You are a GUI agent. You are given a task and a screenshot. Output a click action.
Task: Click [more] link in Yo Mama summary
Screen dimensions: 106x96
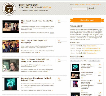tap(45, 71)
